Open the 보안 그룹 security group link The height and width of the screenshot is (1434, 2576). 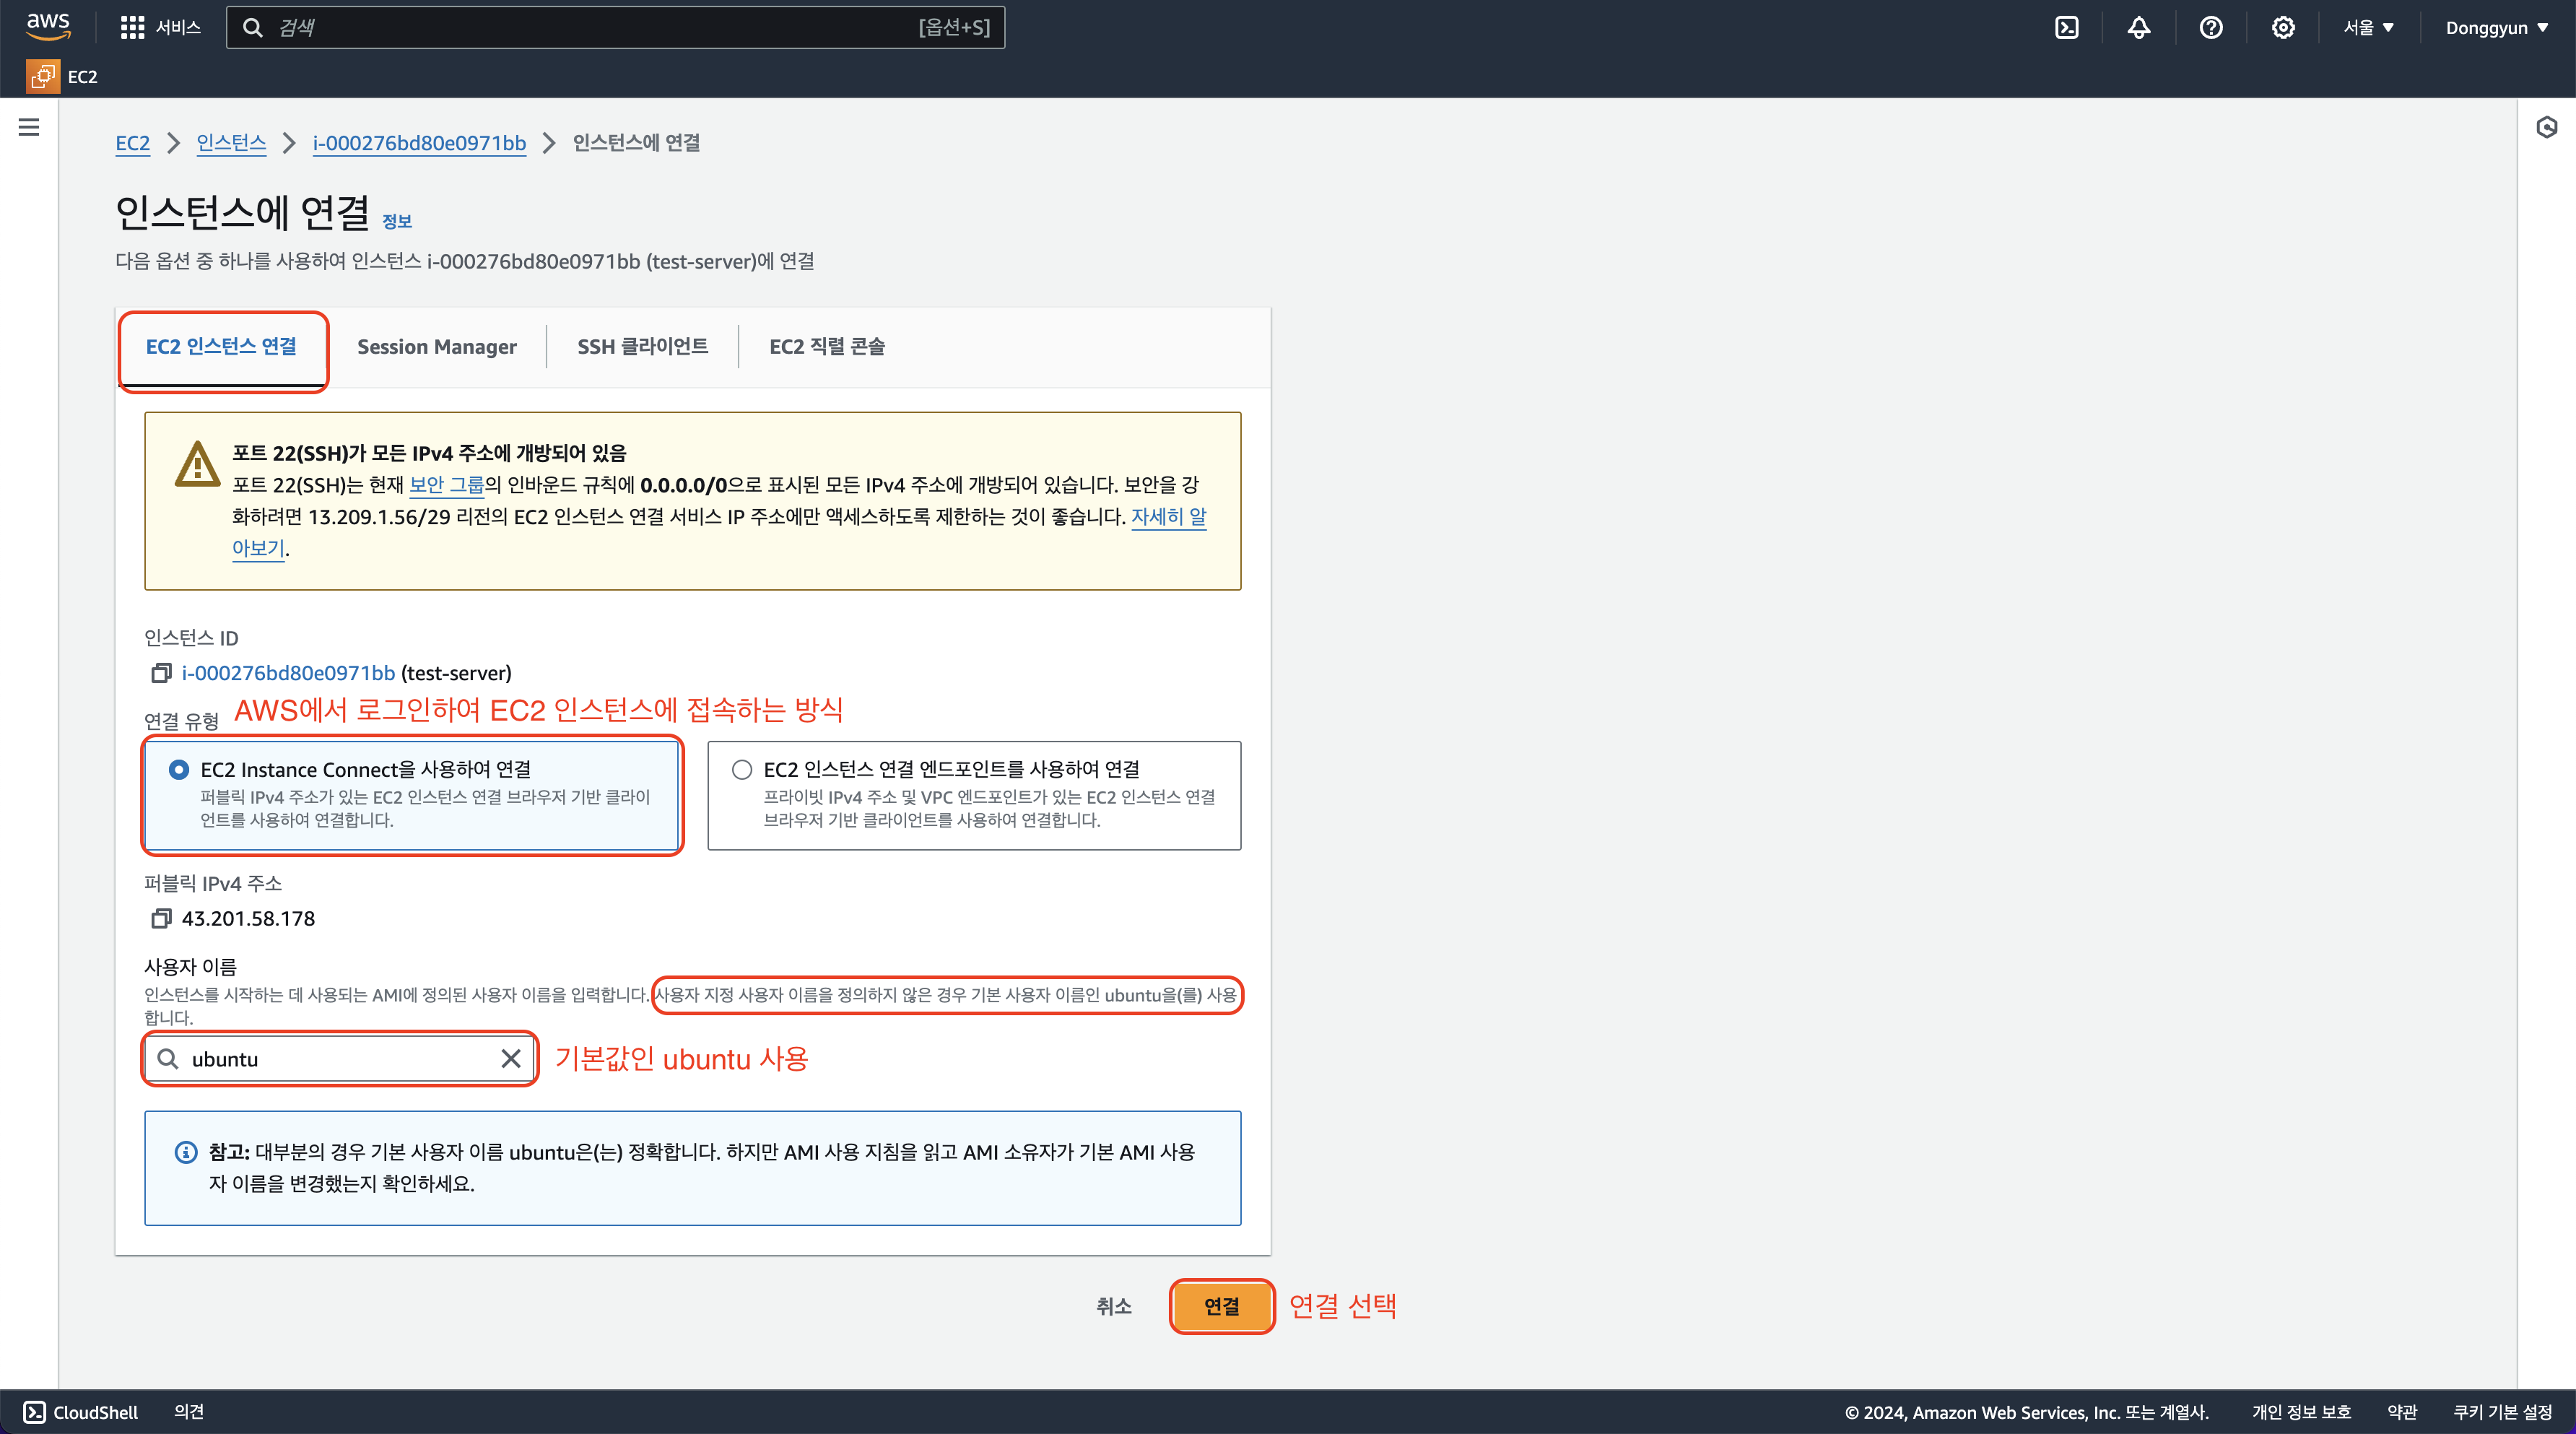point(446,485)
